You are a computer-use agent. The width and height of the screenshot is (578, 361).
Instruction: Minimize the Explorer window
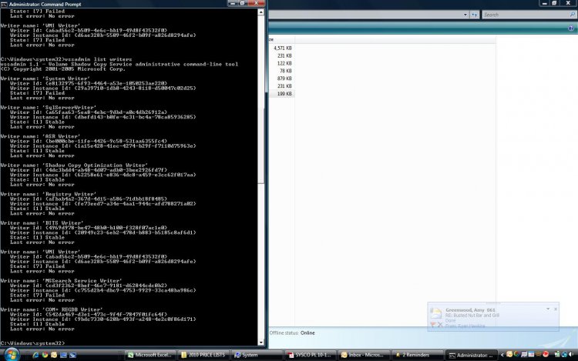pos(544,3)
